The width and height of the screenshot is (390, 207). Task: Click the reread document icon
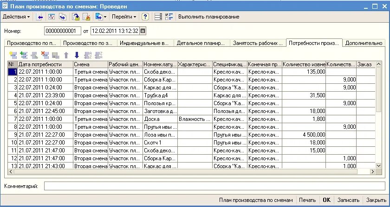tap(52, 17)
